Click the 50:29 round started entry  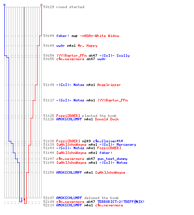[x=64, y=7]
